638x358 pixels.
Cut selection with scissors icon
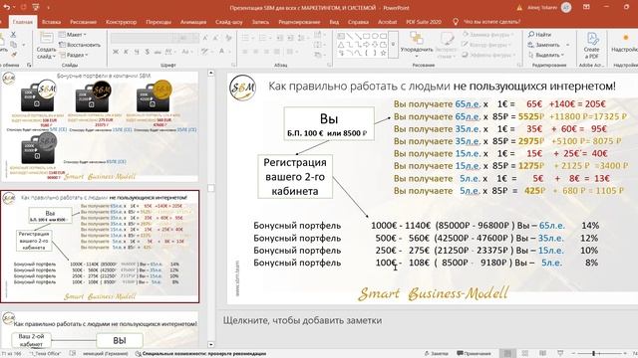tap(13, 35)
